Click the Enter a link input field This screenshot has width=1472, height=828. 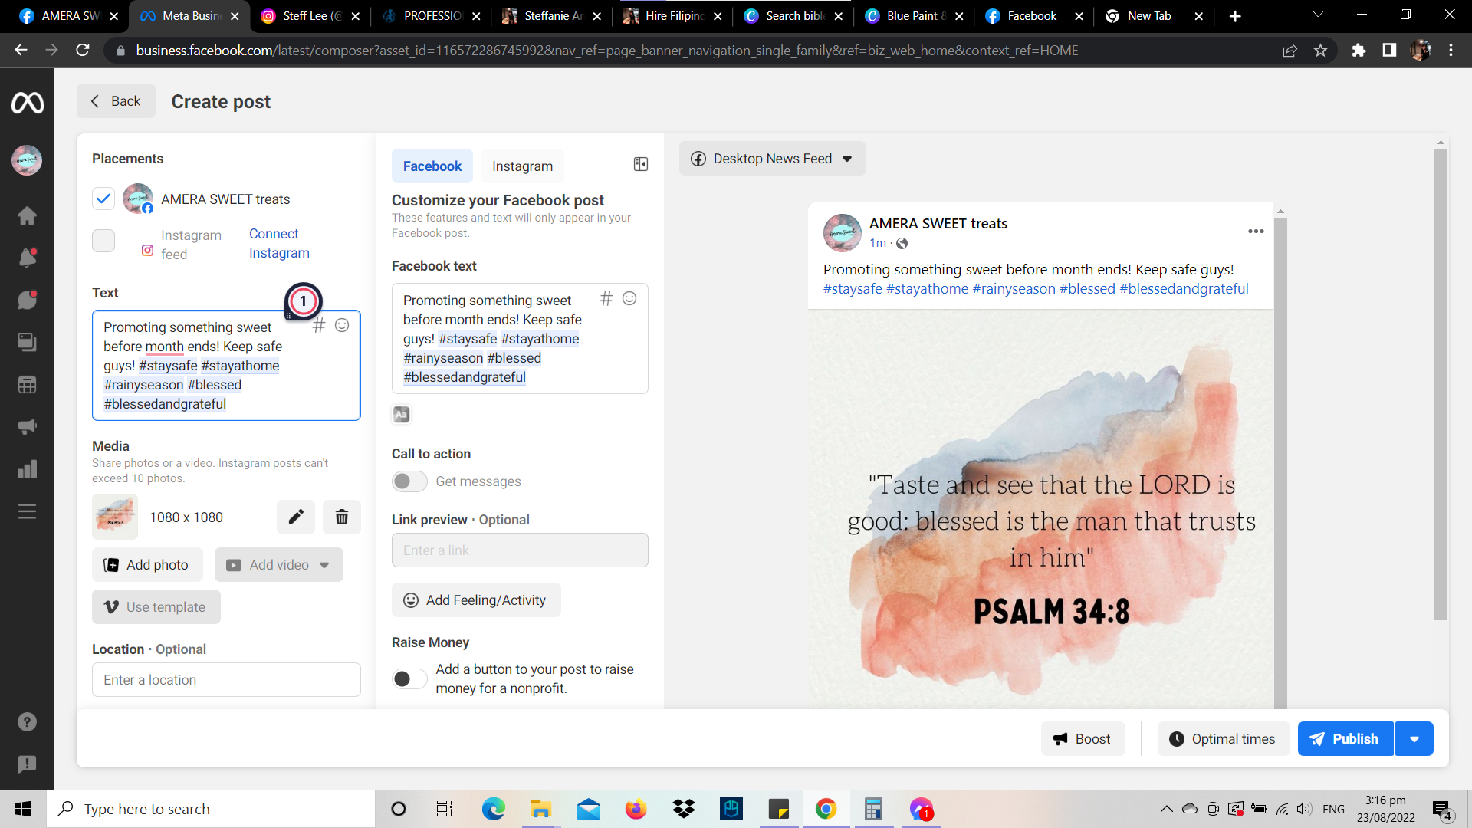click(520, 550)
